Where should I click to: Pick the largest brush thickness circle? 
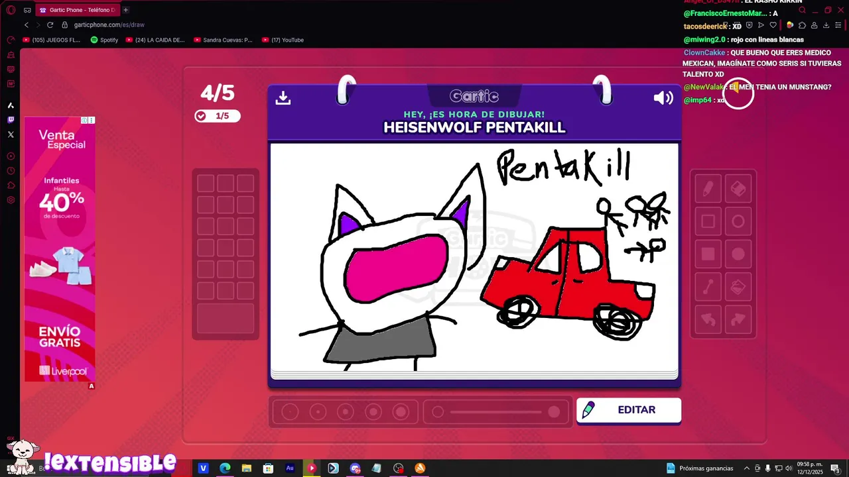coord(401,412)
